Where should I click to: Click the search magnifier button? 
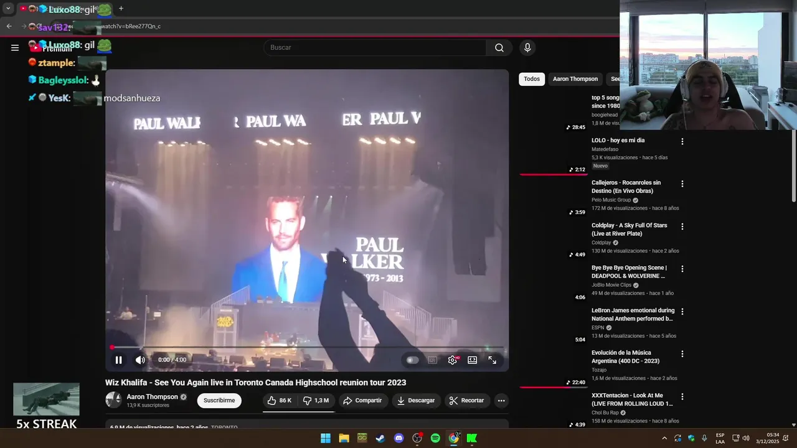click(499, 47)
